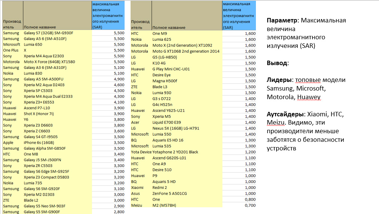The height and width of the screenshot is (214, 379).
Task: Select the 'One A9' cell
Action: 187,164
